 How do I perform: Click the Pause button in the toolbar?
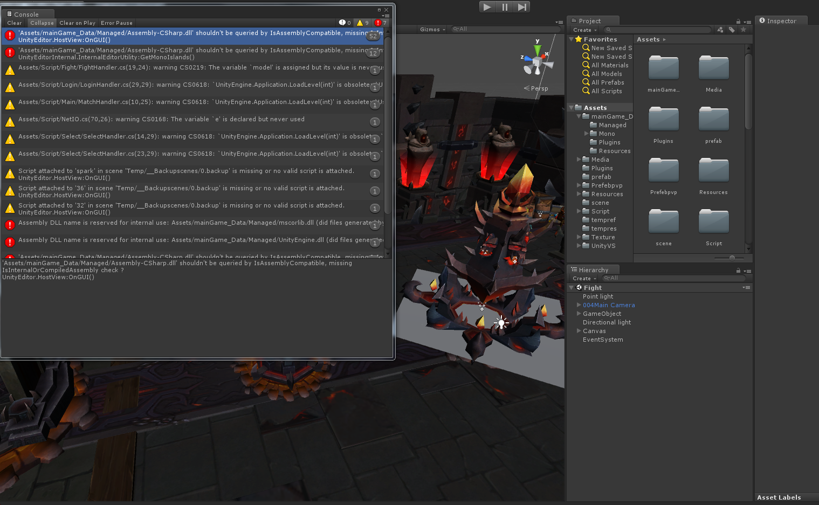[505, 6]
